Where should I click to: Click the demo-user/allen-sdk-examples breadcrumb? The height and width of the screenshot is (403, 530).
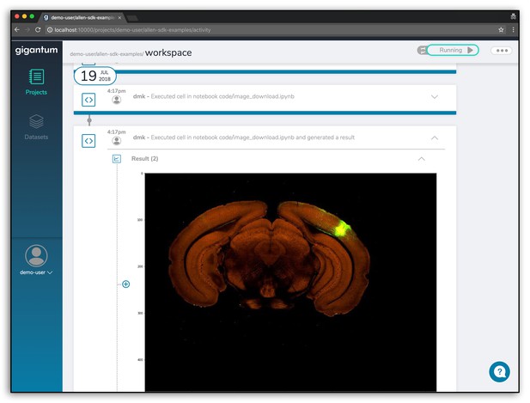coord(107,54)
